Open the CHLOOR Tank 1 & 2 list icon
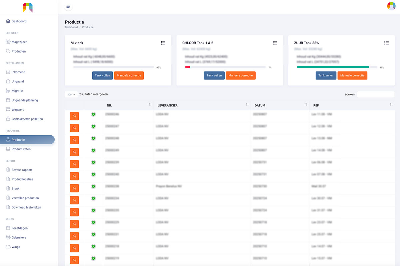The image size is (400, 266). coord(275,43)
